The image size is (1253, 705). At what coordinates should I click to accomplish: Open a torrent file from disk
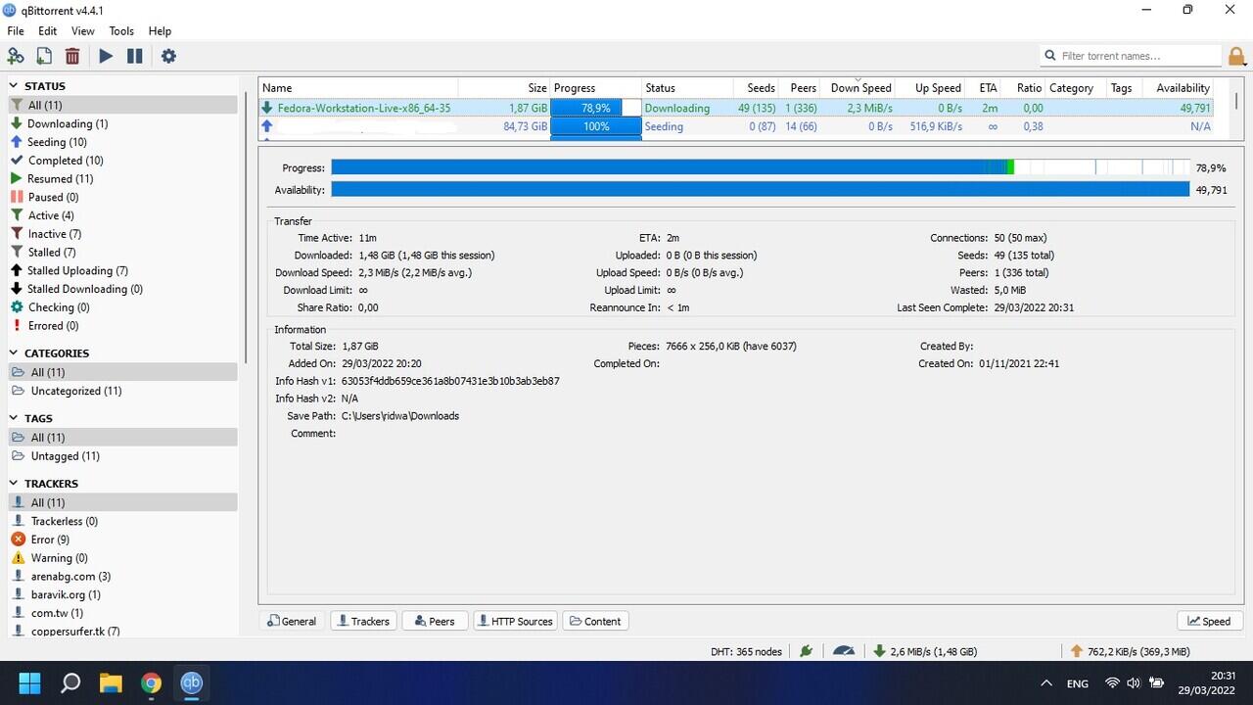(x=44, y=56)
